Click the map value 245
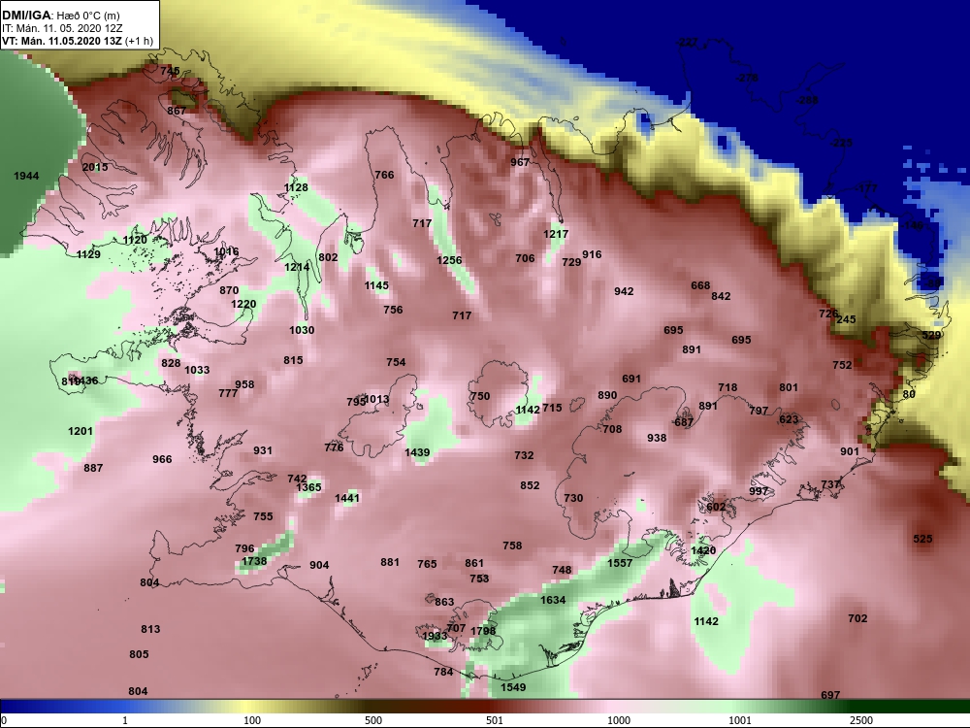The image size is (970, 728). [846, 319]
